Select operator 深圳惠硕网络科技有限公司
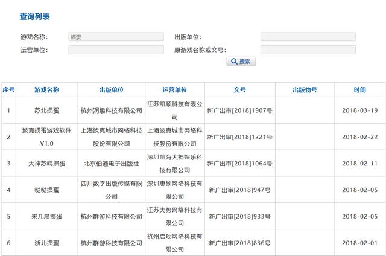Viewport: 386px width, 256px height. (x=175, y=190)
